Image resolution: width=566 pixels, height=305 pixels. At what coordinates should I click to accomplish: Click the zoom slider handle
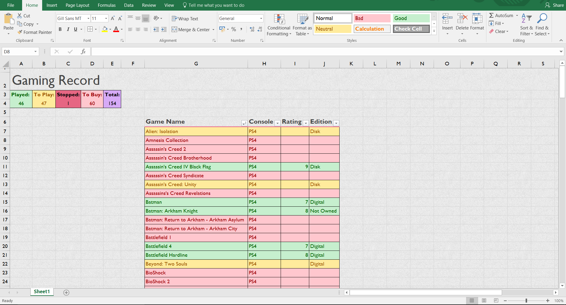pyautogui.click(x=526, y=301)
